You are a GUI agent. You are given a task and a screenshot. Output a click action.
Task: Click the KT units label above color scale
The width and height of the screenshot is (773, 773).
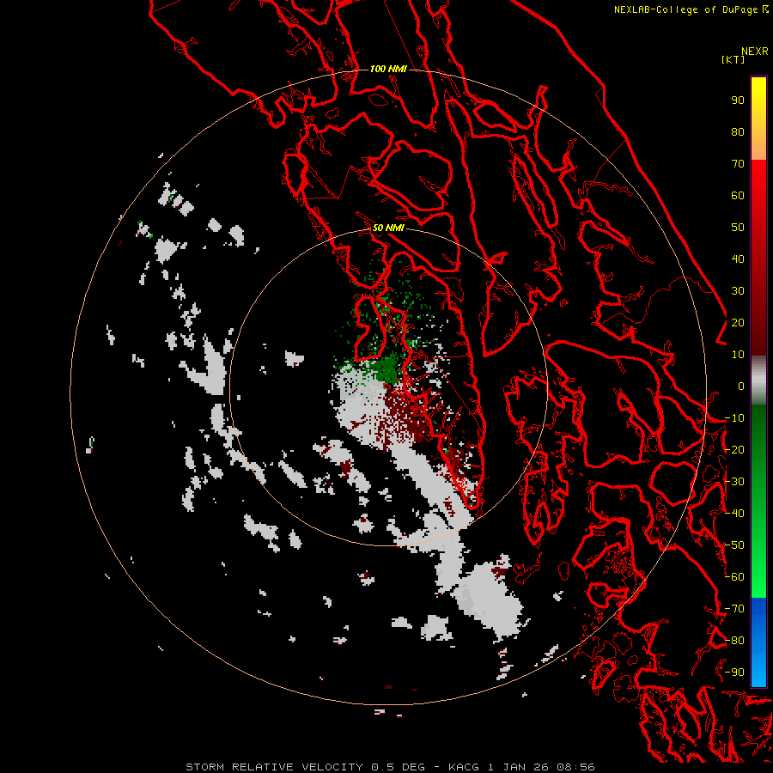[x=733, y=59]
